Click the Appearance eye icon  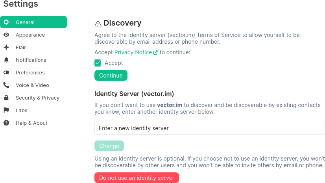tap(6, 35)
